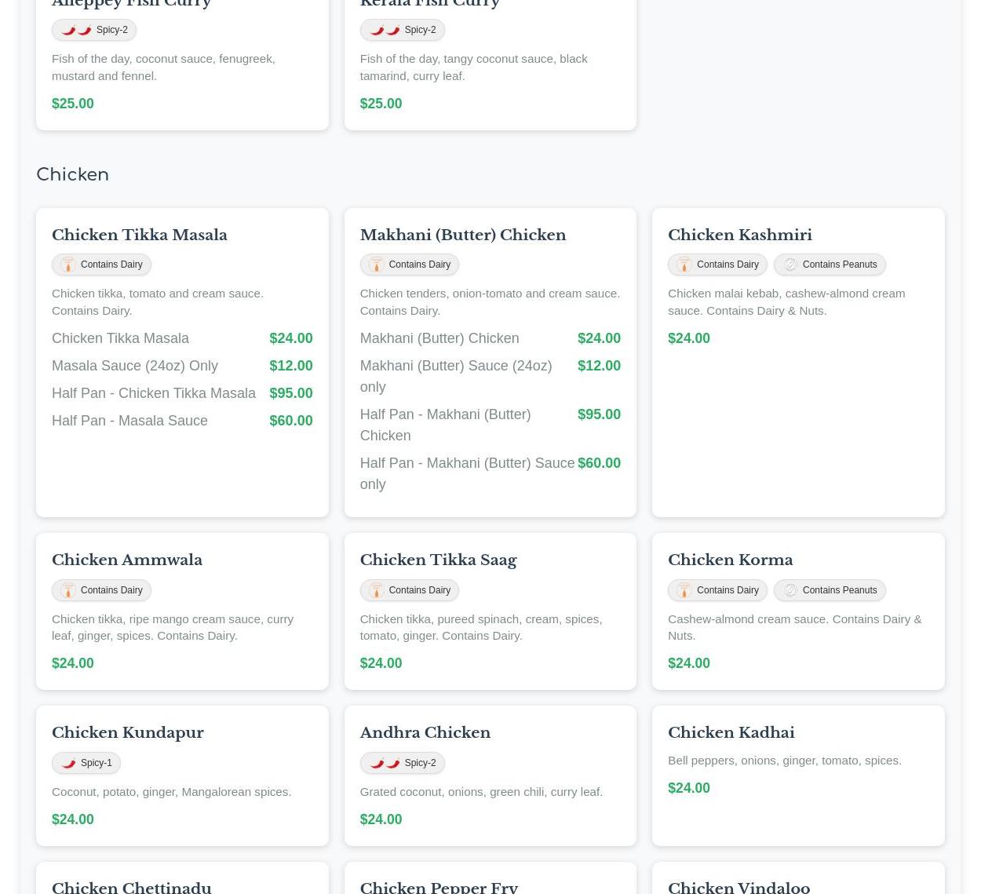The width and height of the screenshot is (981, 894).
Task: Click chili peppers icon on Alleppey Fish Curry
Action: 76,30
